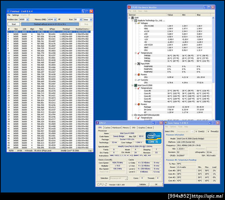Click Powers icon under Gigabyte node
225x200 pixels.
tap(139, 75)
